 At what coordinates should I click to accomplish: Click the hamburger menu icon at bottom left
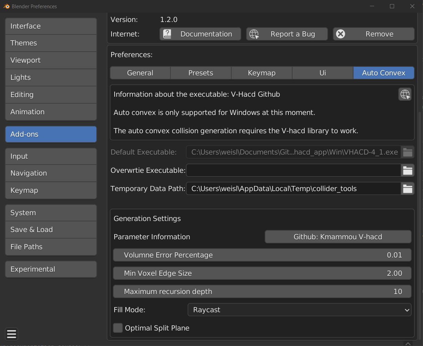[x=11, y=334]
